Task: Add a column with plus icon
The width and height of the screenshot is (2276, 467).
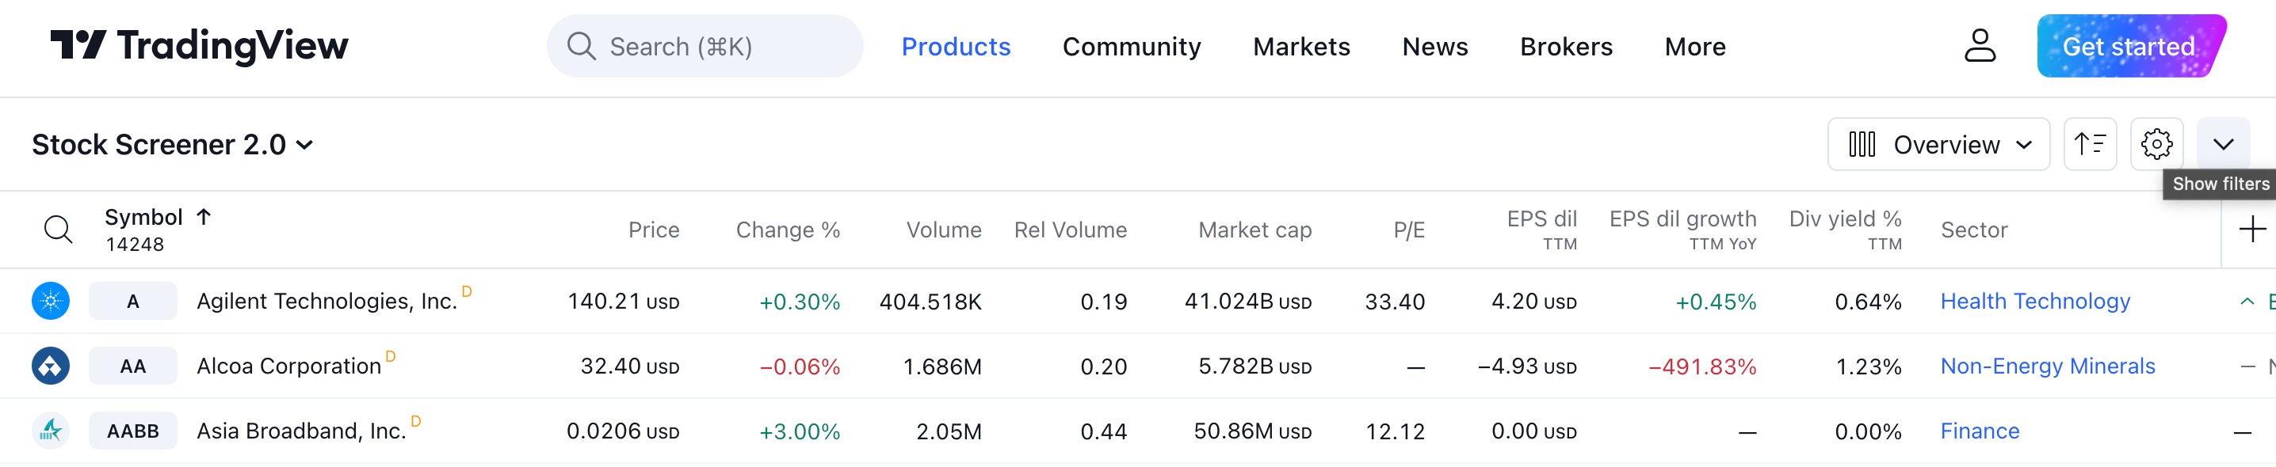Action: coord(2252,230)
